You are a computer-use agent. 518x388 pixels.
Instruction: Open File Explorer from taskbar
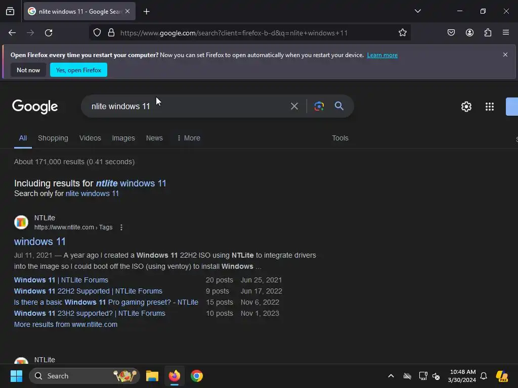tap(152, 376)
